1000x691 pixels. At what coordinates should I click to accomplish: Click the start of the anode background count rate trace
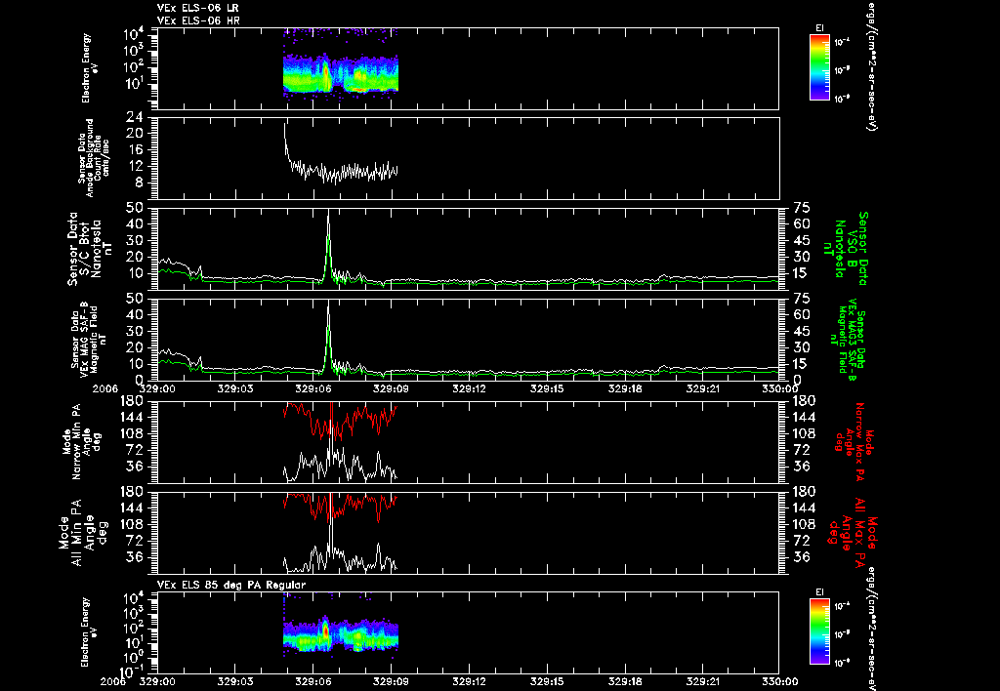click(x=285, y=126)
